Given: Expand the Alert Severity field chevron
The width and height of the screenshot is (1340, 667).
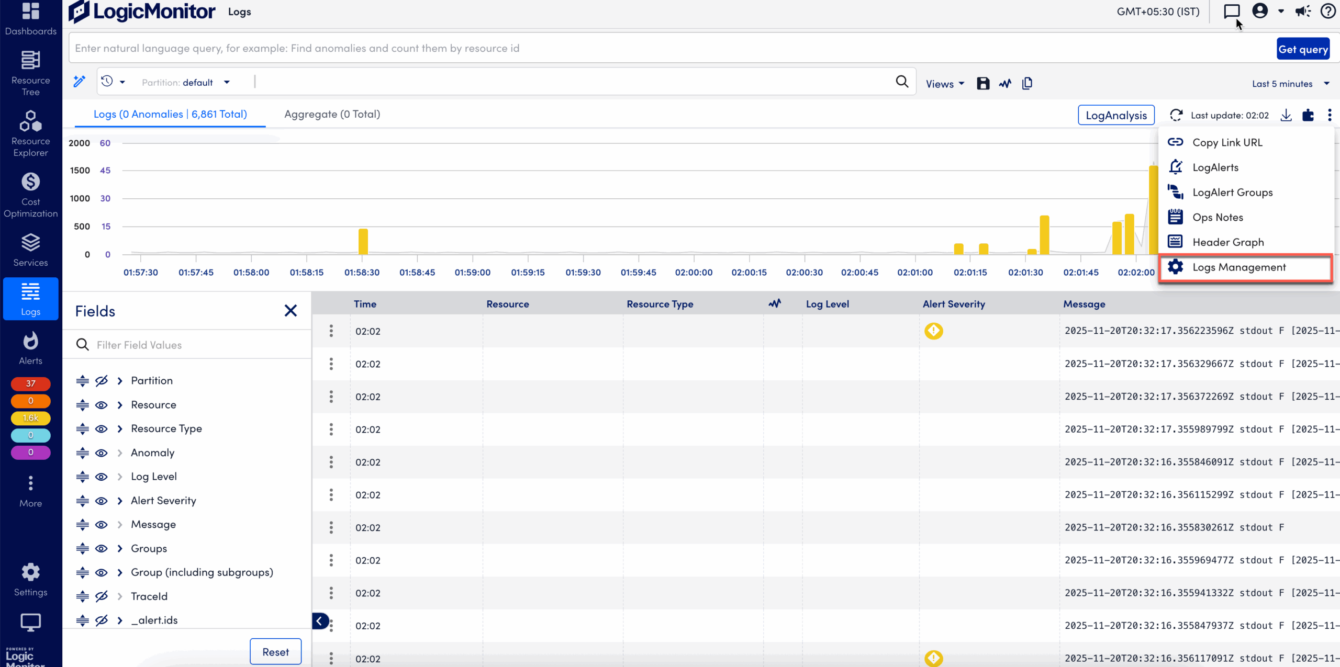Looking at the screenshot, I should click(120, 501).
